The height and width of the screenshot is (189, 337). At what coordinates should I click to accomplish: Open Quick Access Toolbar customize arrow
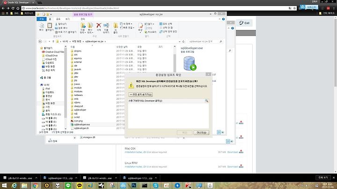pyautogui.click(x=51, y=15)
